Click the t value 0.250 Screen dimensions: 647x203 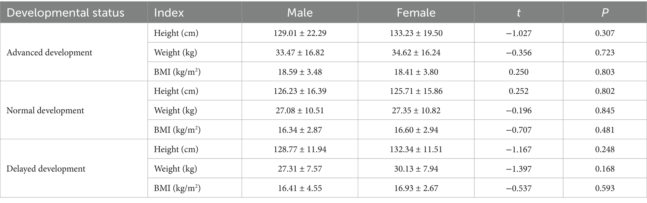coord(518,72)
